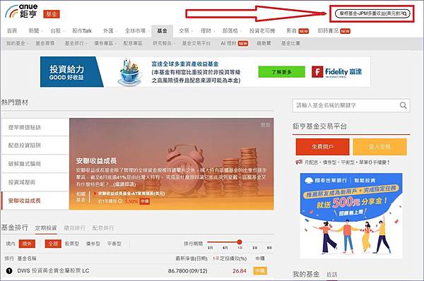The height and width of the screenshot is (281, 424).
Task: Go to 首頁 in the main navigation
Action: [12, 31]
